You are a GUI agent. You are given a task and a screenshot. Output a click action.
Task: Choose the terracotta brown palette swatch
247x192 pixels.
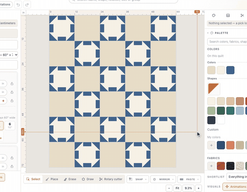point(240,101)
